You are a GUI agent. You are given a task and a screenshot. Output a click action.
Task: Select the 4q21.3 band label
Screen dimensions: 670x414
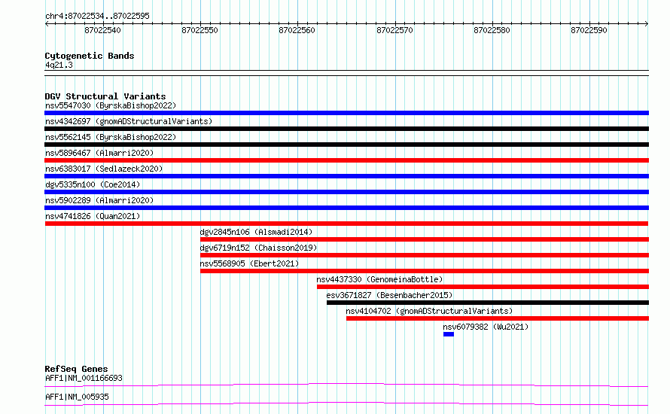pyautogui.click(x=59, y=65)
